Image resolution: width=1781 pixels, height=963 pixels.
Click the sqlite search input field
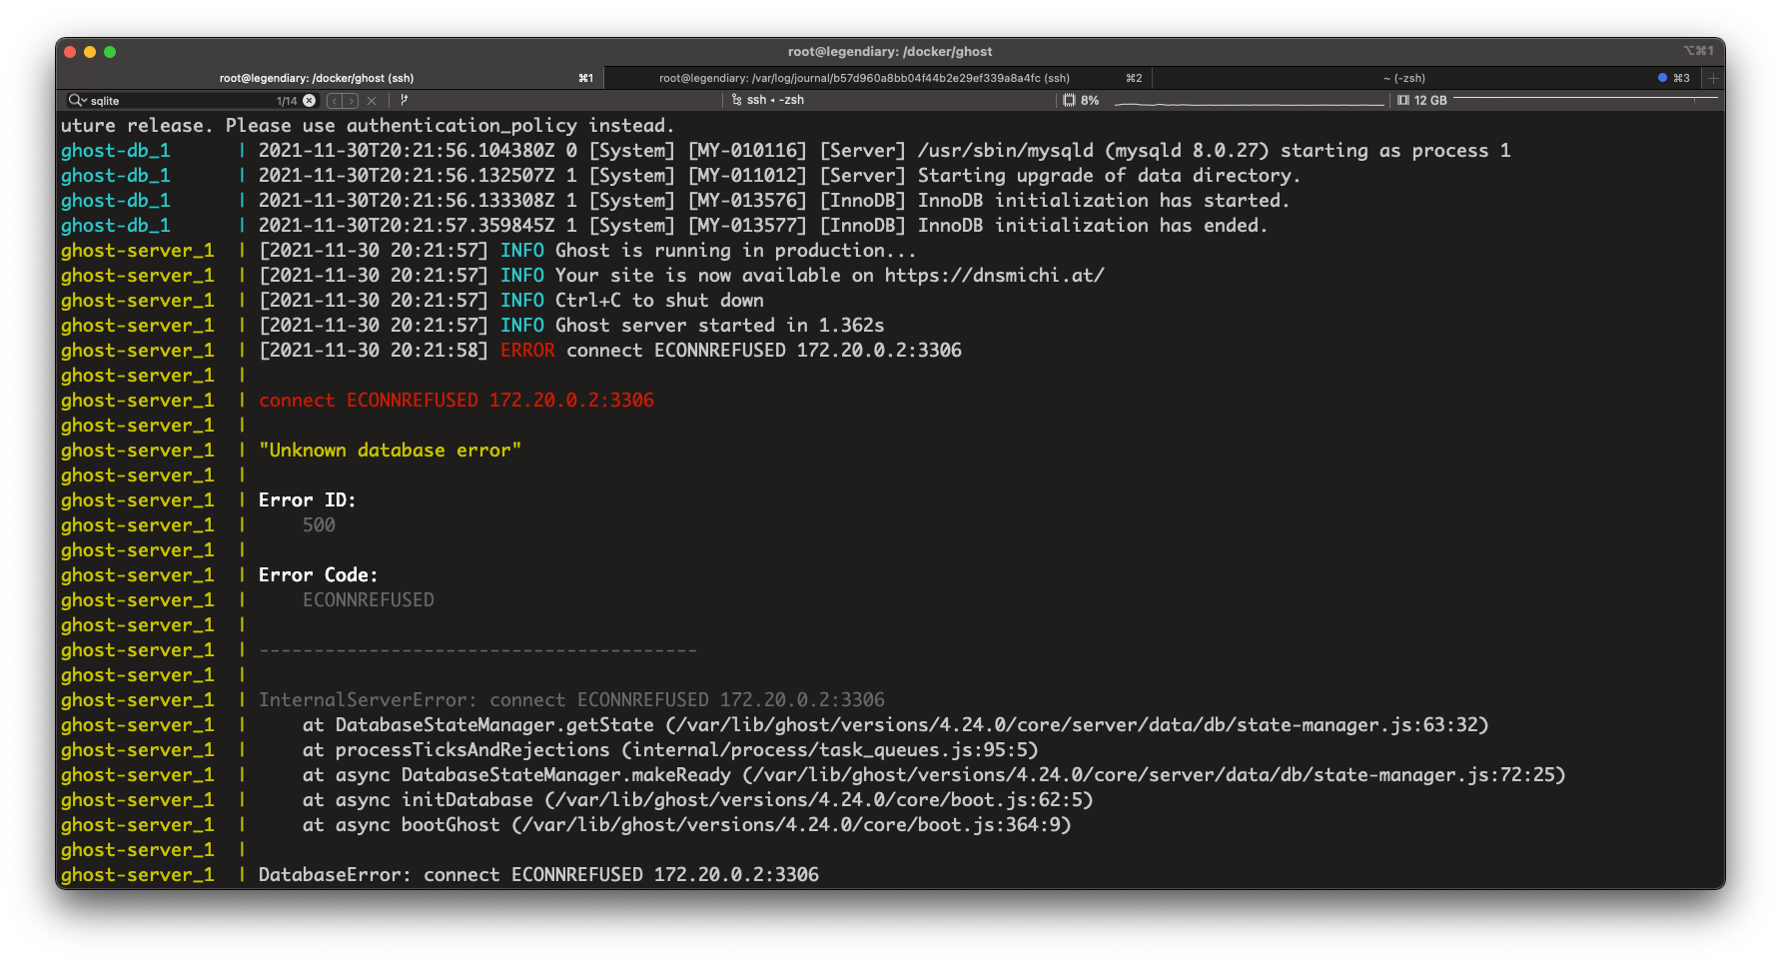coord(180,101)
